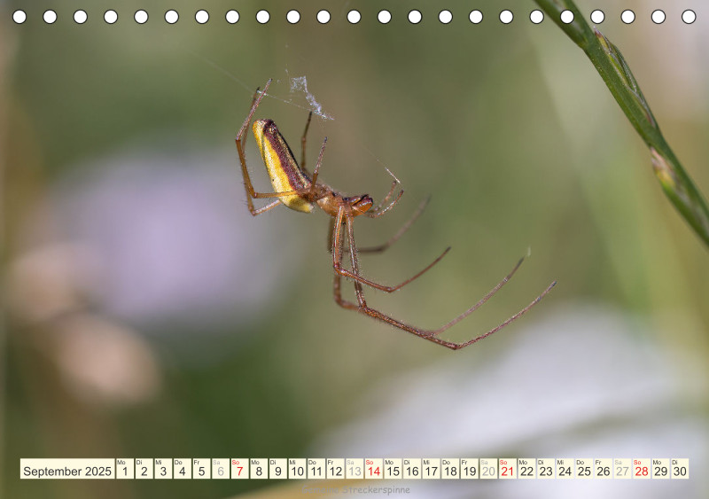
Task: Click Friday 19 date cell
Action: coord(470,469)
